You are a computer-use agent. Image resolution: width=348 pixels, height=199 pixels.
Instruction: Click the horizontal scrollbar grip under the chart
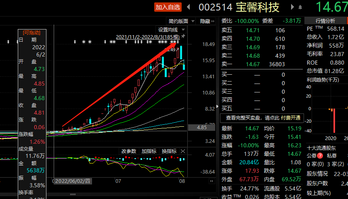click(x=73, y=194)
